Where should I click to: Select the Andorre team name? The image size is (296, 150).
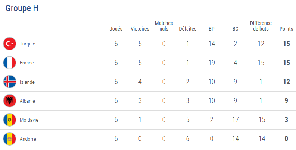point(28,139)
